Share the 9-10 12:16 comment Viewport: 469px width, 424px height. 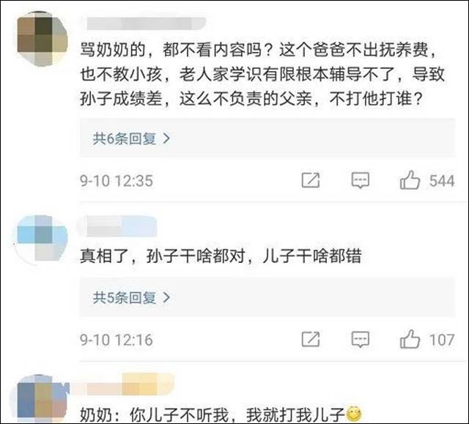click(x=311, y=339)
